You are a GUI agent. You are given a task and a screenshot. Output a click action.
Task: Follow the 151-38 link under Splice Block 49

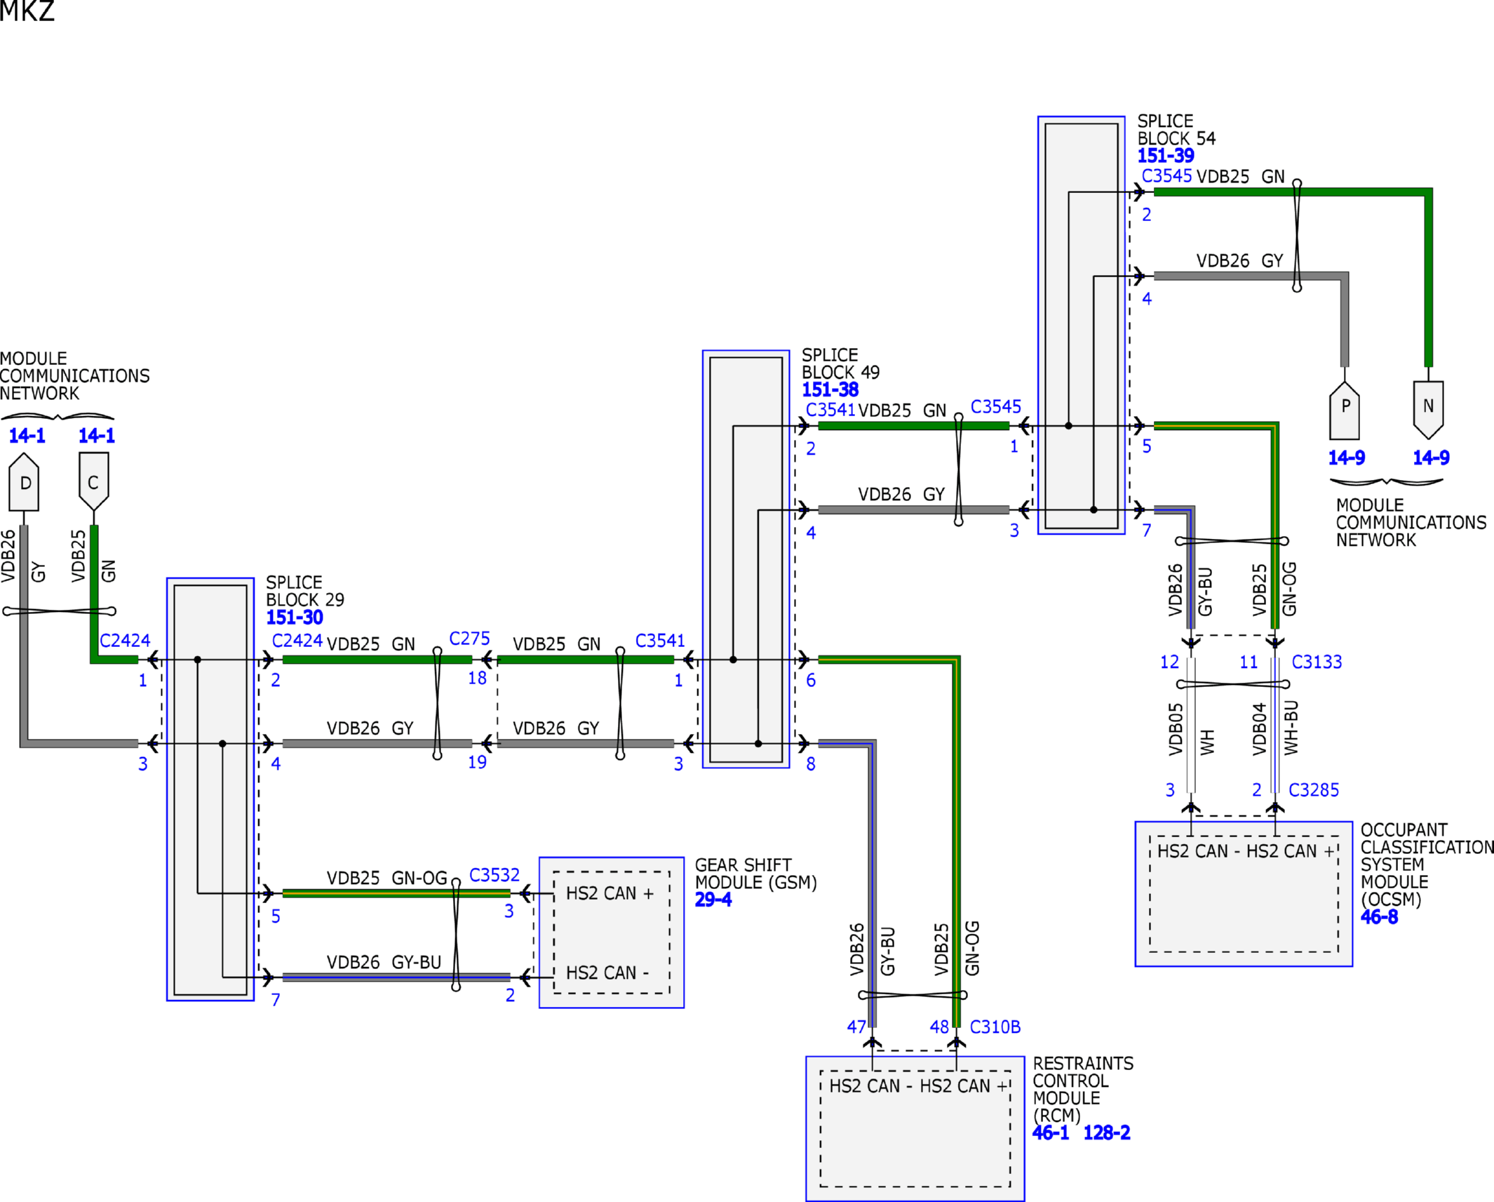830,389
